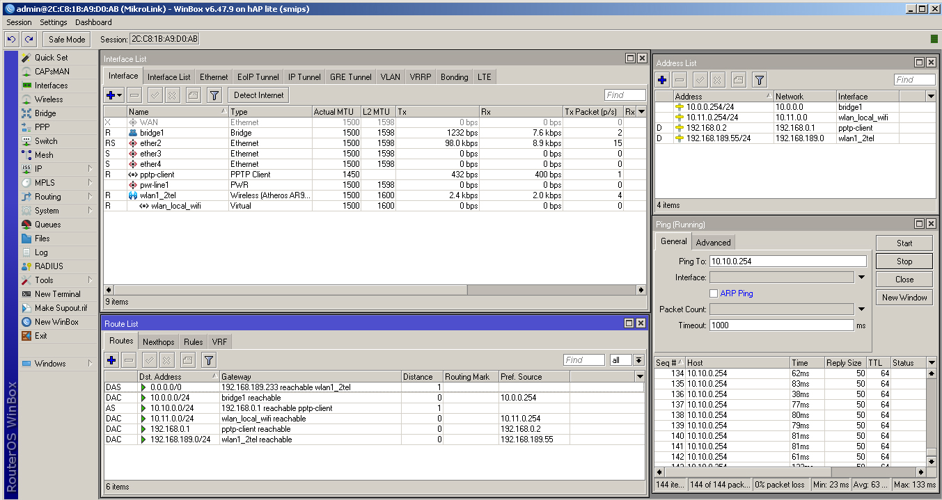Add a new address with plus icon in Address List
Screen dimensions: 942x500
[662, 80]
